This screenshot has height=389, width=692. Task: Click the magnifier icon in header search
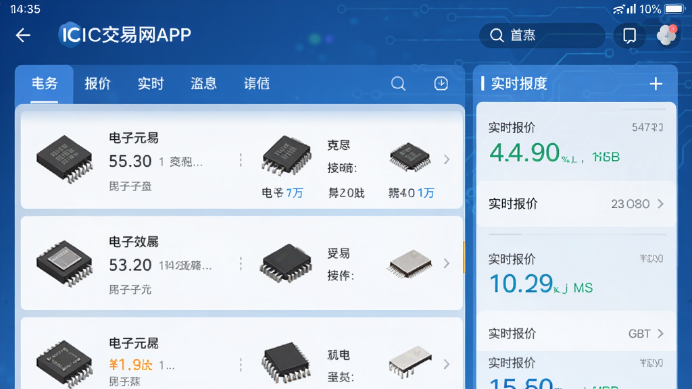point(497,35)
